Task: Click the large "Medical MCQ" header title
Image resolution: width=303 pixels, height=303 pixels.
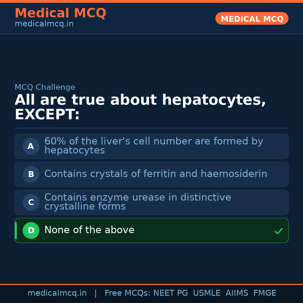Action: [60, 13]
